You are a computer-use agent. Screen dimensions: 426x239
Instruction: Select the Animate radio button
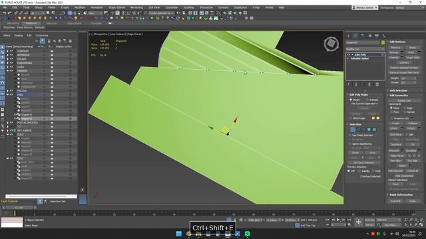pos(367,100)
